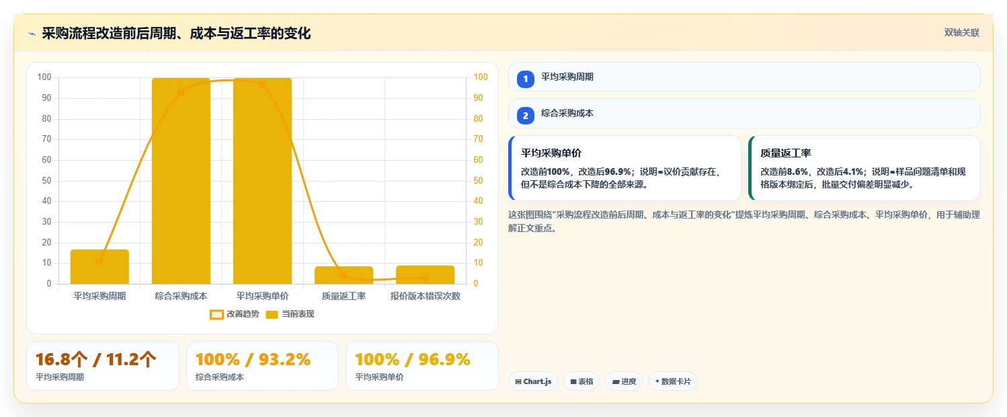The image size is (1007, 417).
Task: Toggle the 当前表现 legend item
Action: click(290, 314)
